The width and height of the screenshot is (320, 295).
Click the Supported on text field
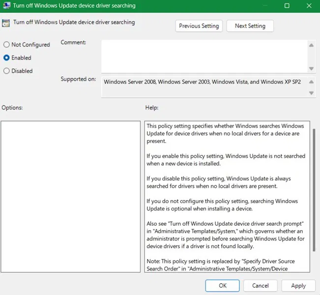point(204,87)
